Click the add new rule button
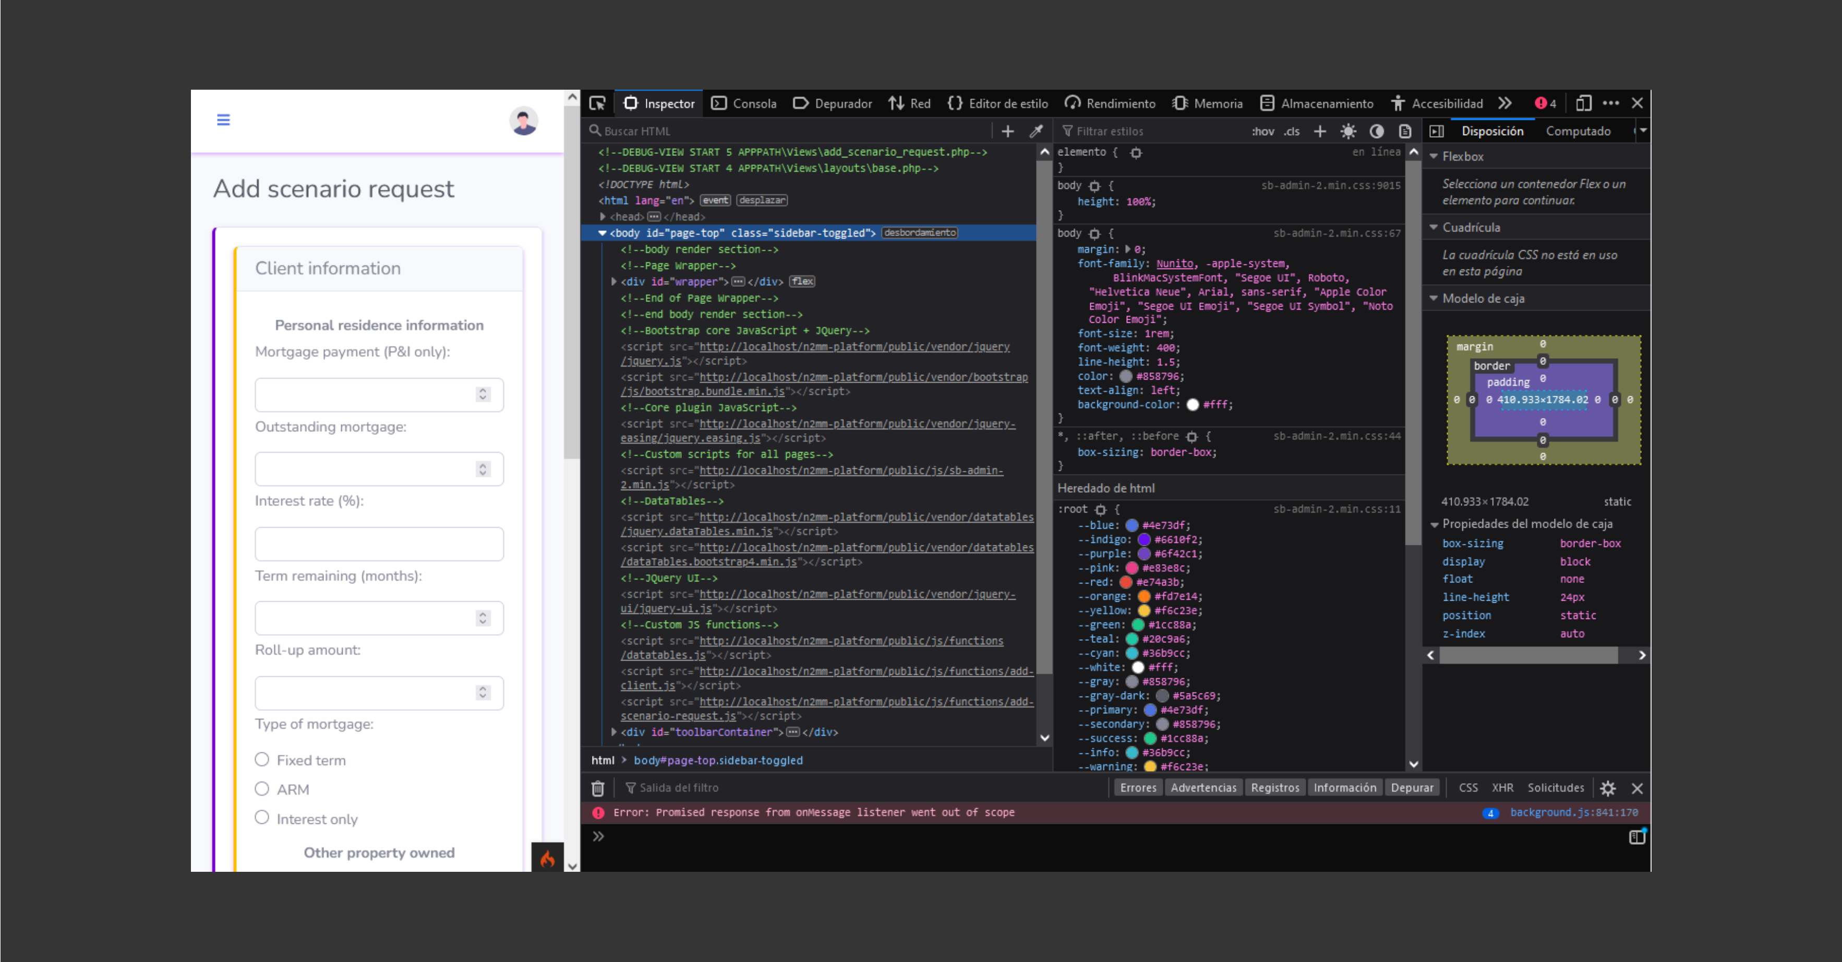The width and height of the screenshot is (1842, 962). 1326,131
